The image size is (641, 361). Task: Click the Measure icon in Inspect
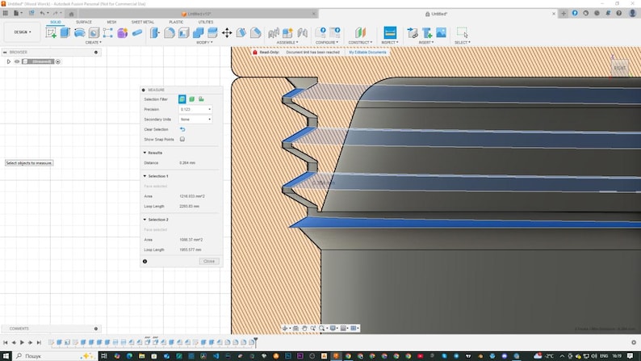[x=390, y=32]
